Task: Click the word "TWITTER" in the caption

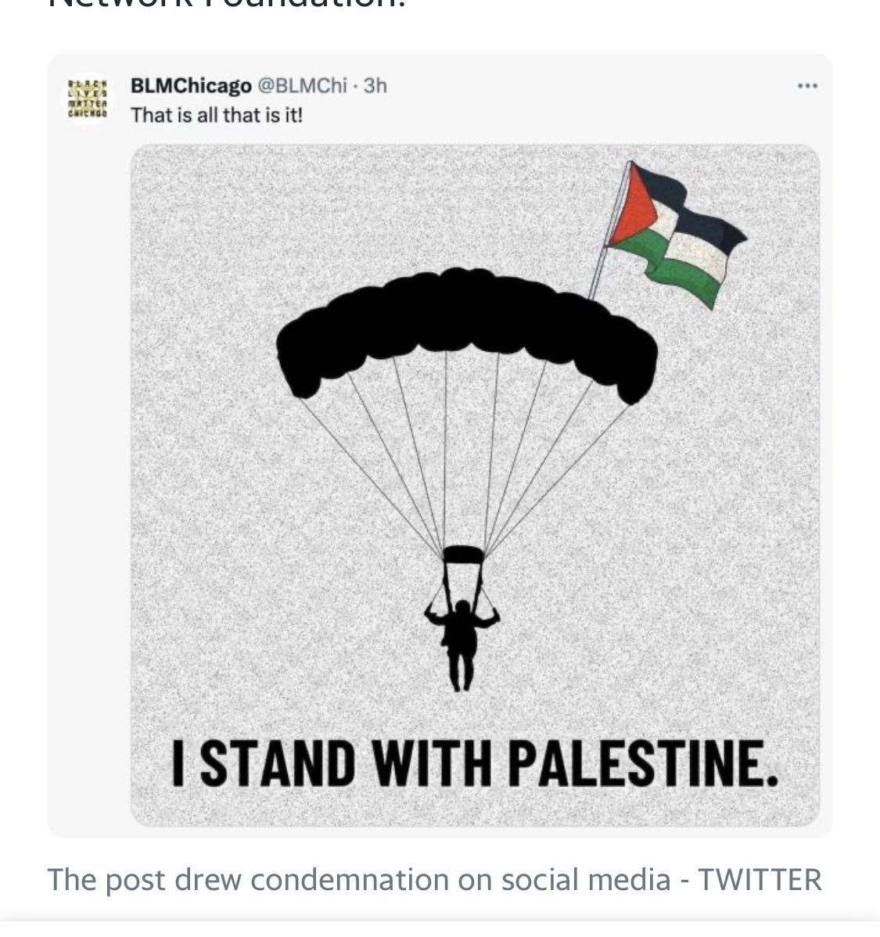Action: coord(760,880)
